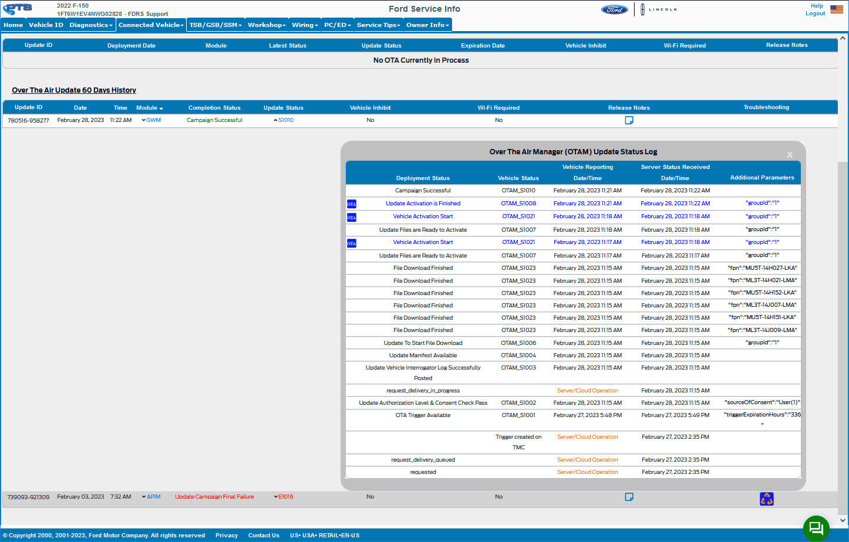
Task: Open release notes icon in APIM row
Action: pyautogui.click(x=629, y=497)
